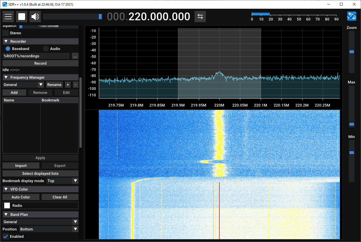Click the Min vertical slider
The height and width of the screenshot is (242, 361).
coord(352,161)
